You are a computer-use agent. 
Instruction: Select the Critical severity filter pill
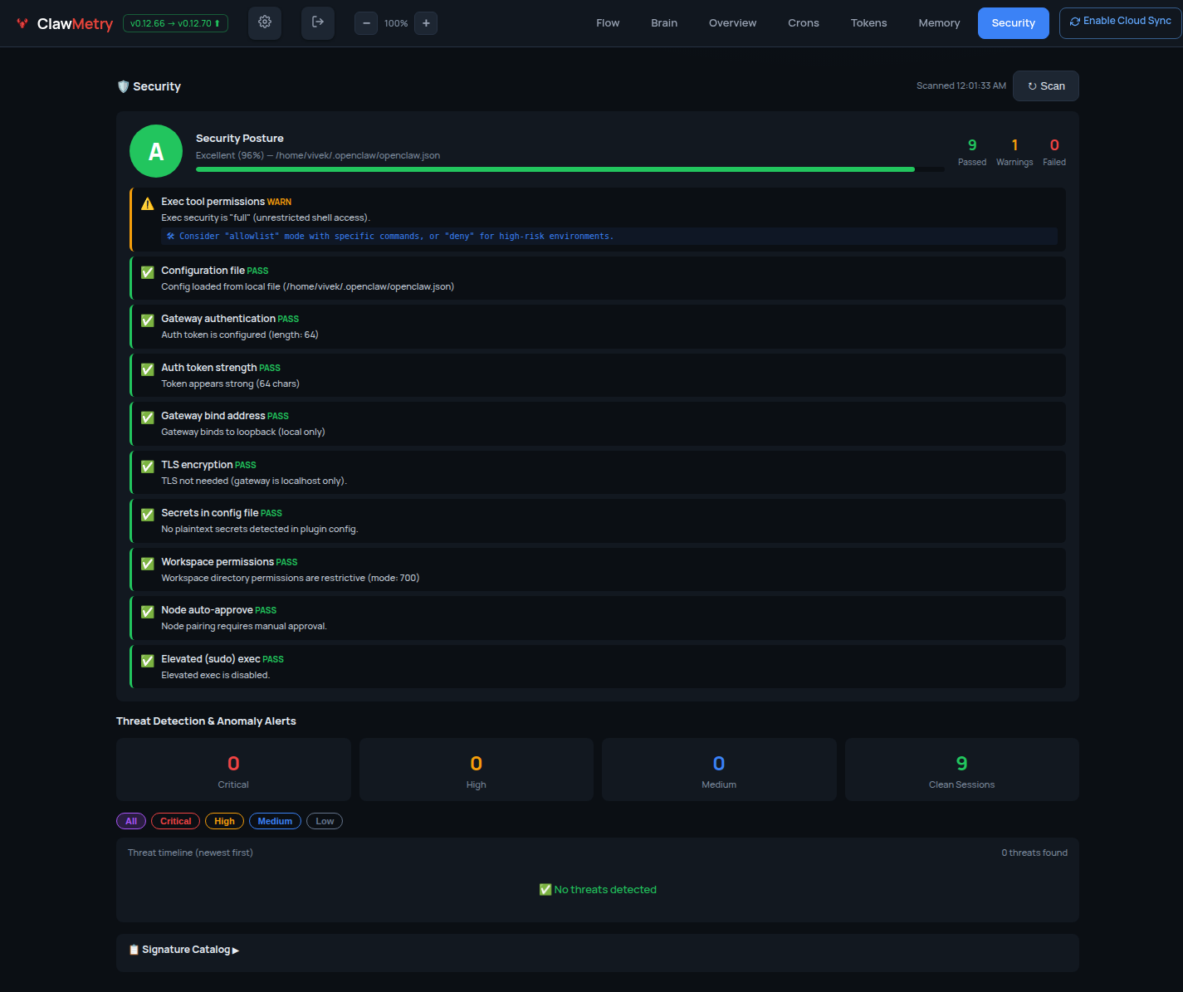point(175,821)
